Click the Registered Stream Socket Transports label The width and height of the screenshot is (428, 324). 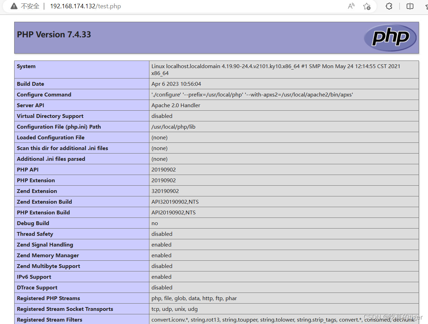coord(65,309)
